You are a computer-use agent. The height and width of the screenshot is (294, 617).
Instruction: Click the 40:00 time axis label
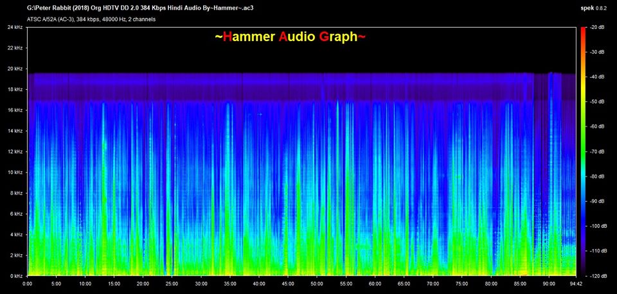pos(259,283)
